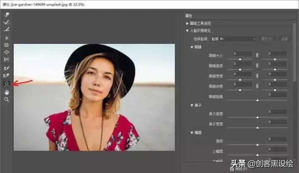Viewport: 299px width, 173px height.
Task: Click the right eye size slider handle
Action: click(275, 59)
